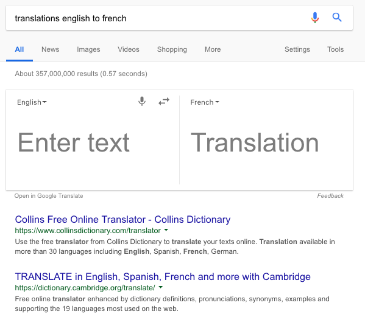
Task: Send Feedback on the translate widget
Action: click(x=330, y=196)
